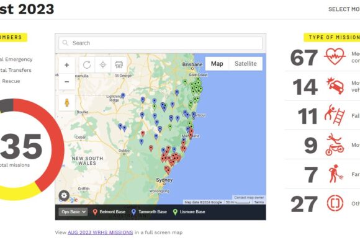Image resolution: width=360 pixels, height=248 pixels.
Task: Click the motor vehicle crash icon
Action: coord(335,86)
